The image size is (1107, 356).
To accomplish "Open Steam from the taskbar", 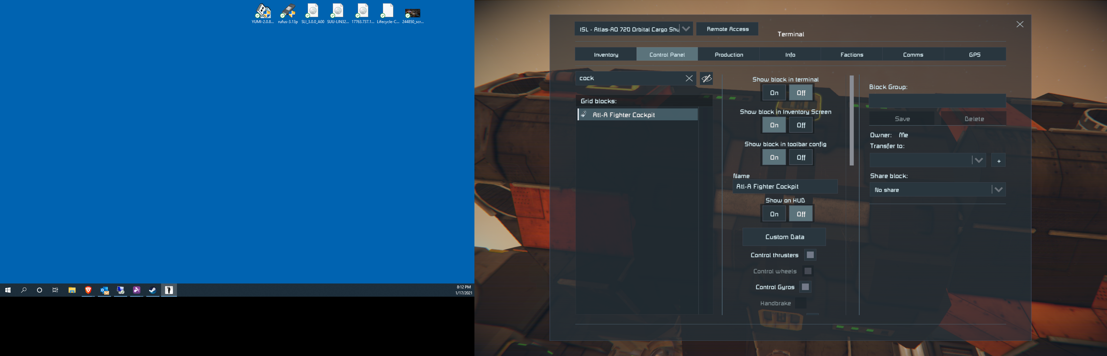I will pyautogui.click(x=153, y=290).
